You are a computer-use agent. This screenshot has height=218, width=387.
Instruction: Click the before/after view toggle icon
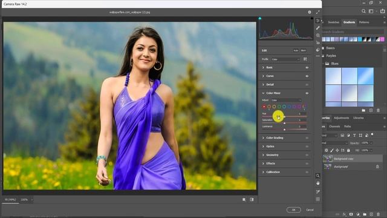[x=252, y=199]
